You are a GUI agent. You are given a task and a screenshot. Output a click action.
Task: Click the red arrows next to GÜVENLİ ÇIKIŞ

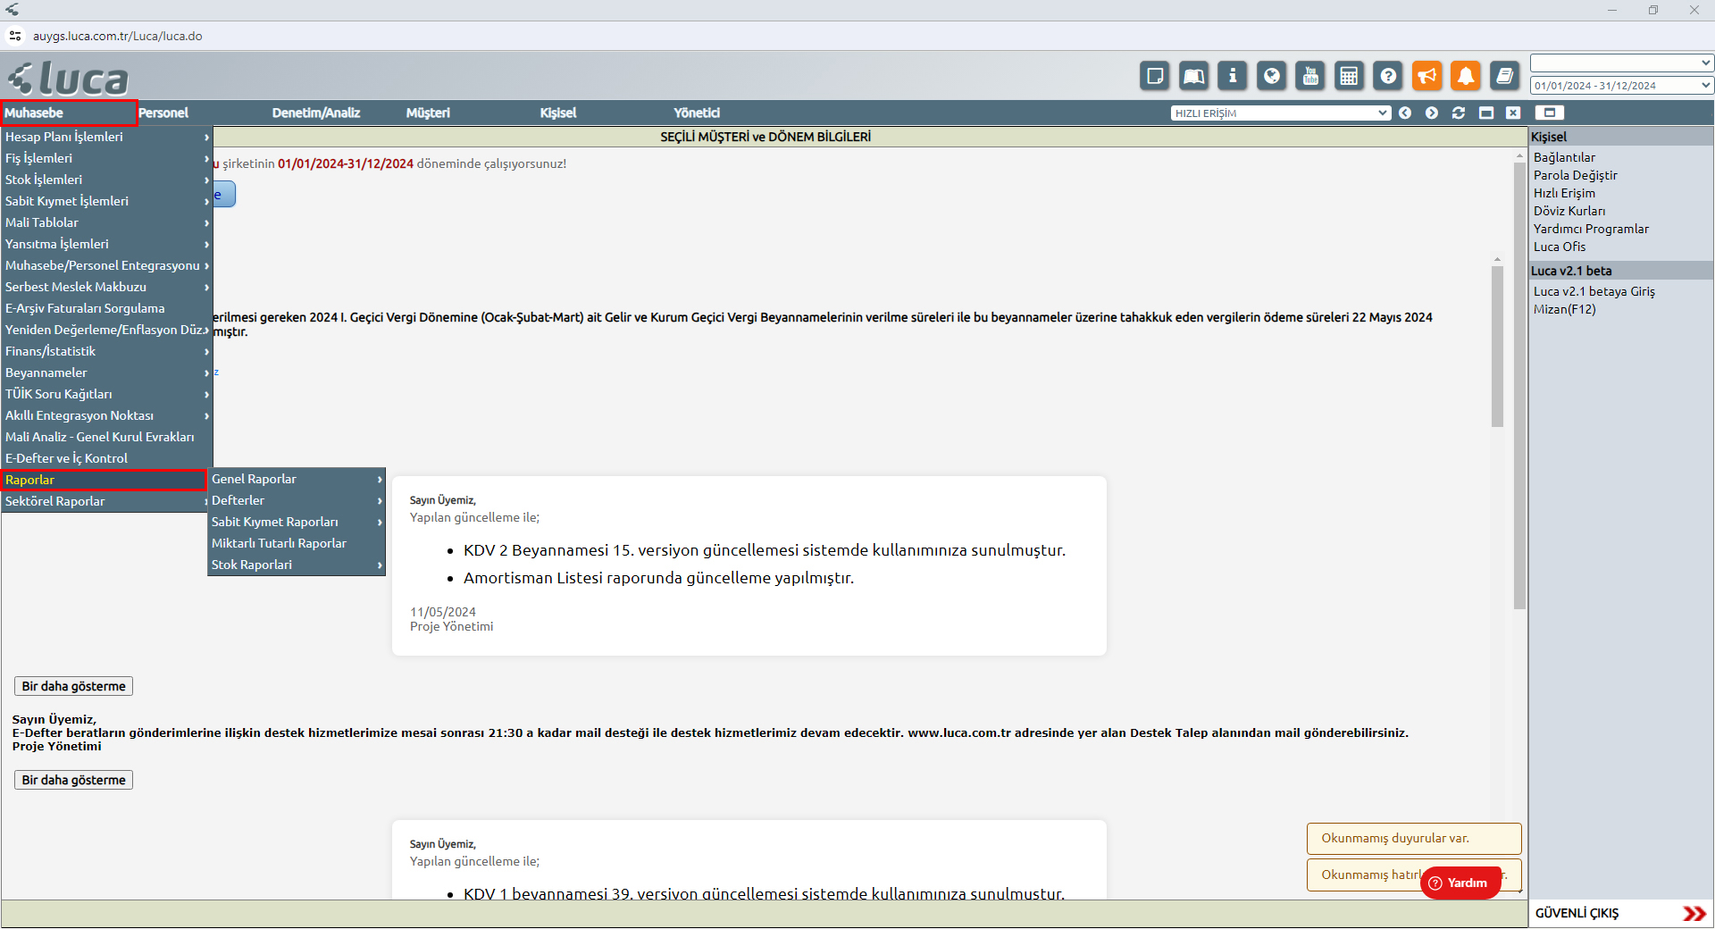pos(1694,913)
